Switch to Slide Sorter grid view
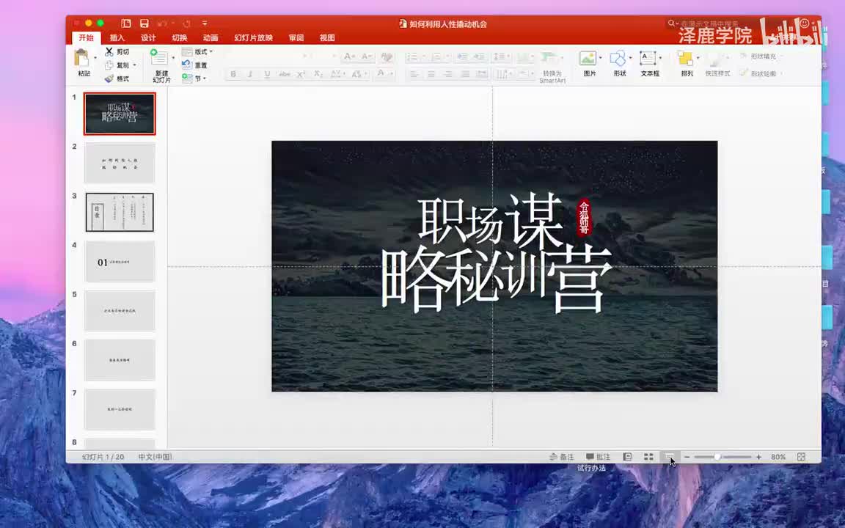845x528 pixels. tap(649, 456)
